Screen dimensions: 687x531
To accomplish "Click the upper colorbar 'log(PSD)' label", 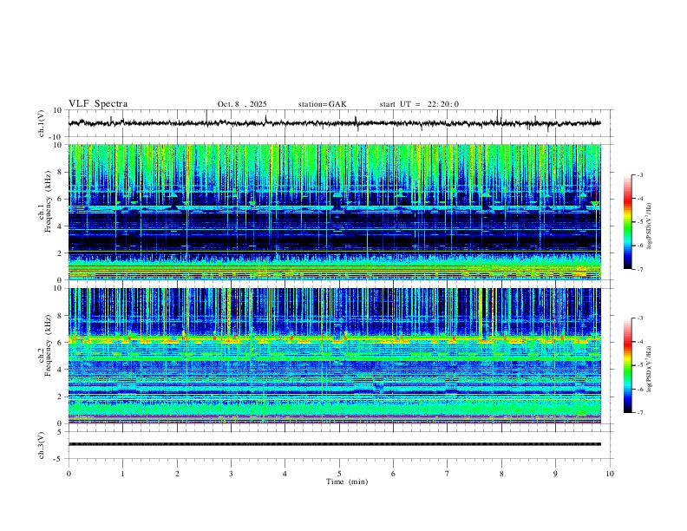I will tap(650, 226).
